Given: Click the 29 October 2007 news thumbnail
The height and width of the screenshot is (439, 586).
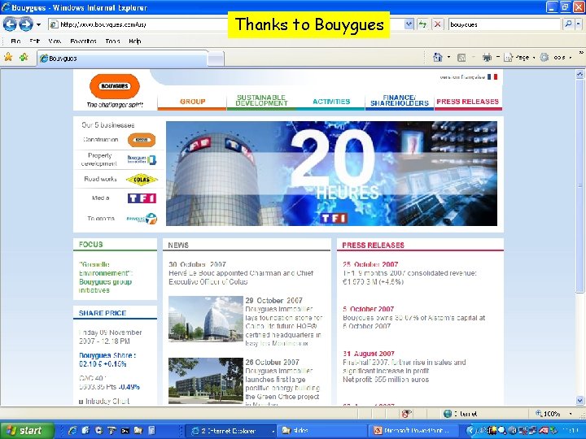Looking at the screenshot, I should click(x=206, y=319).
